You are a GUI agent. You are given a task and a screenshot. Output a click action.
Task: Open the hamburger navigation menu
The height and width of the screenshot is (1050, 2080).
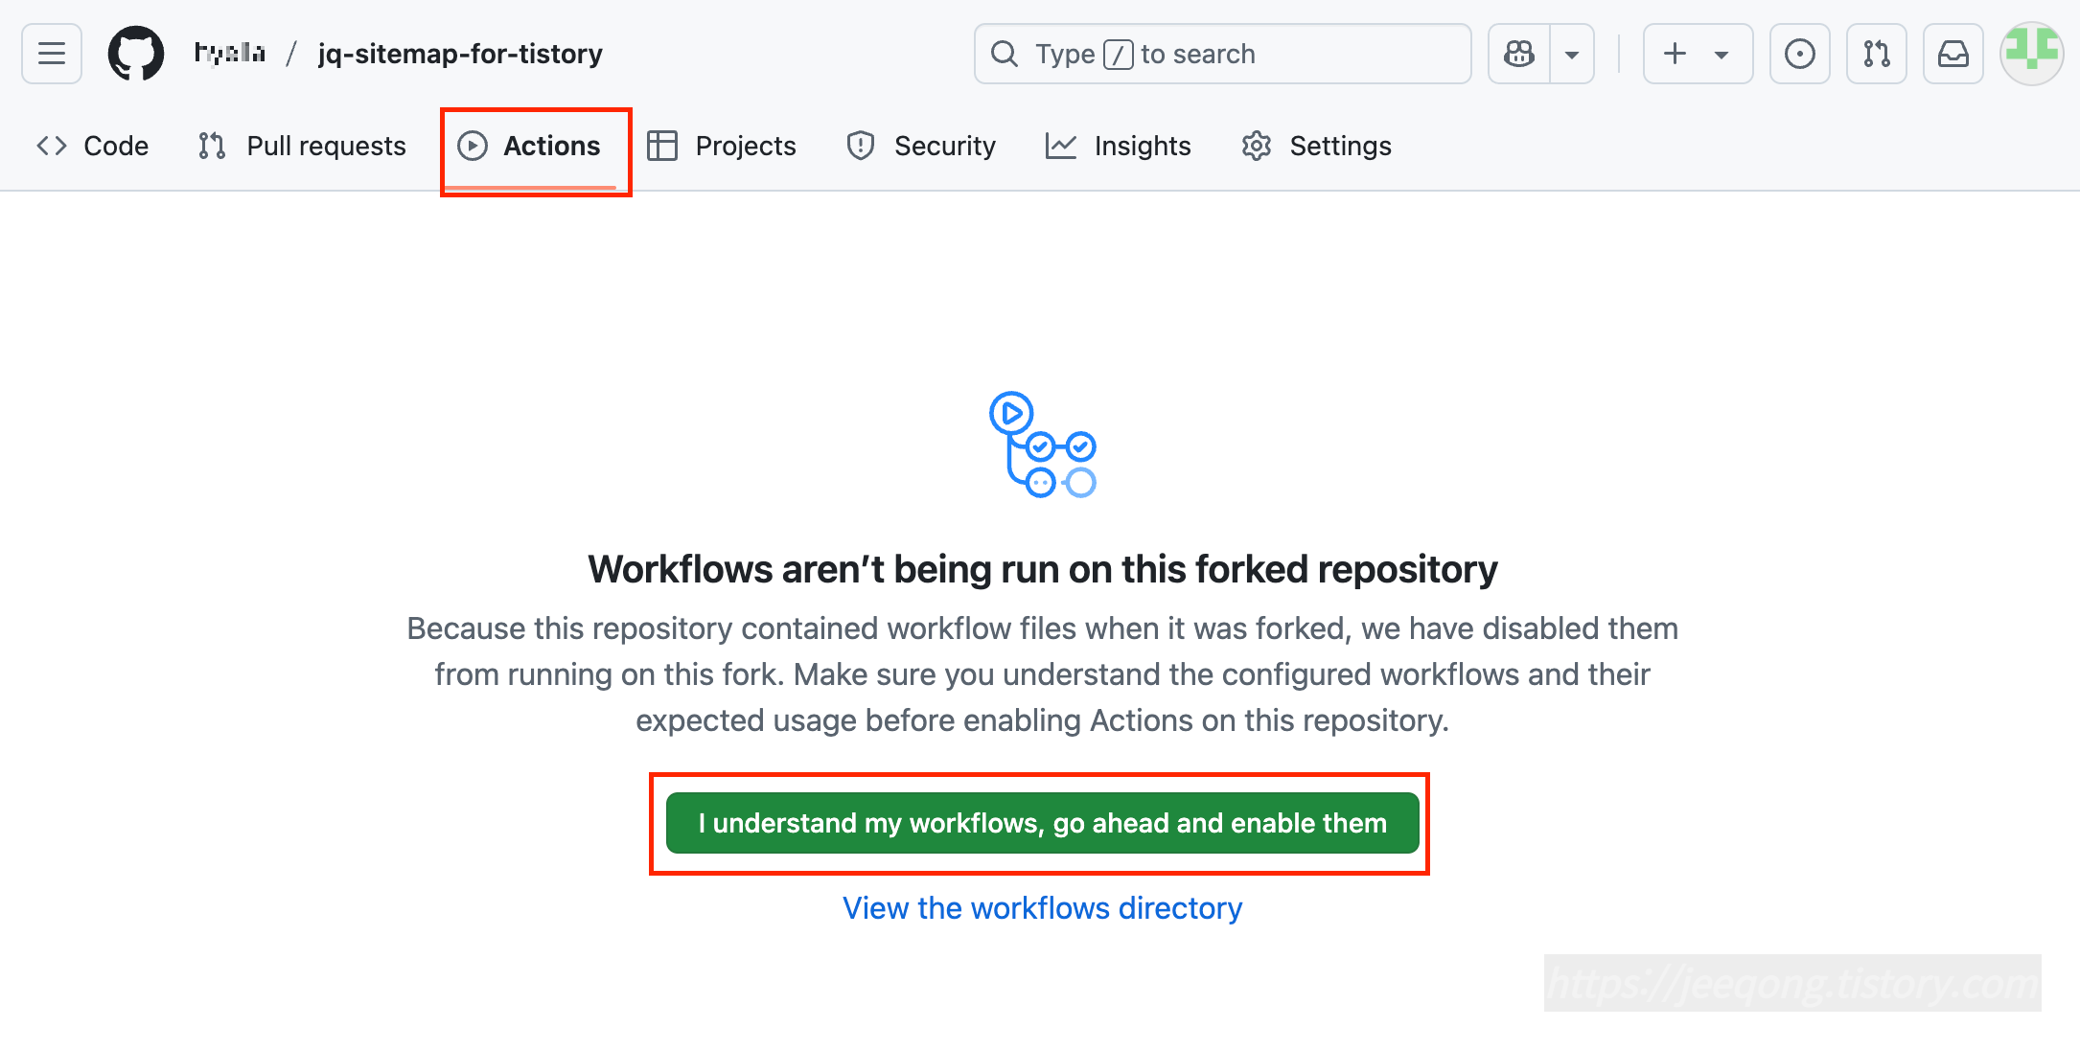[x=52, y=54]
